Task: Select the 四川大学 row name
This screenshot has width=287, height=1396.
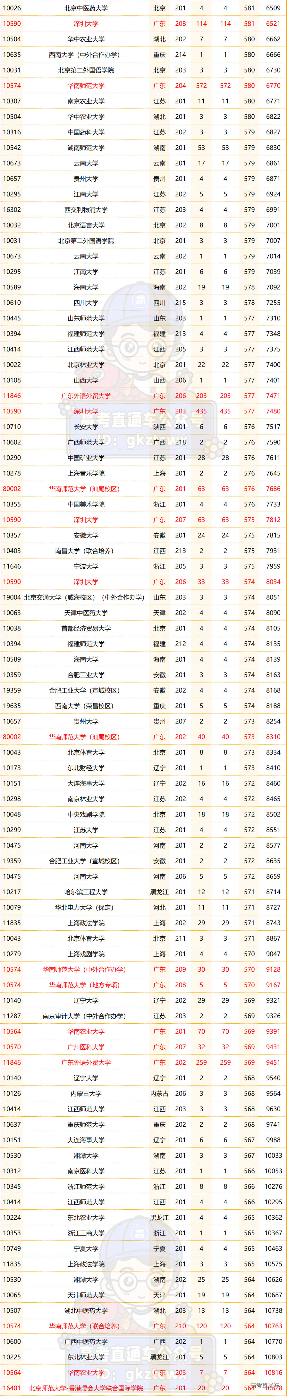Action: click(x=86, y=303)
